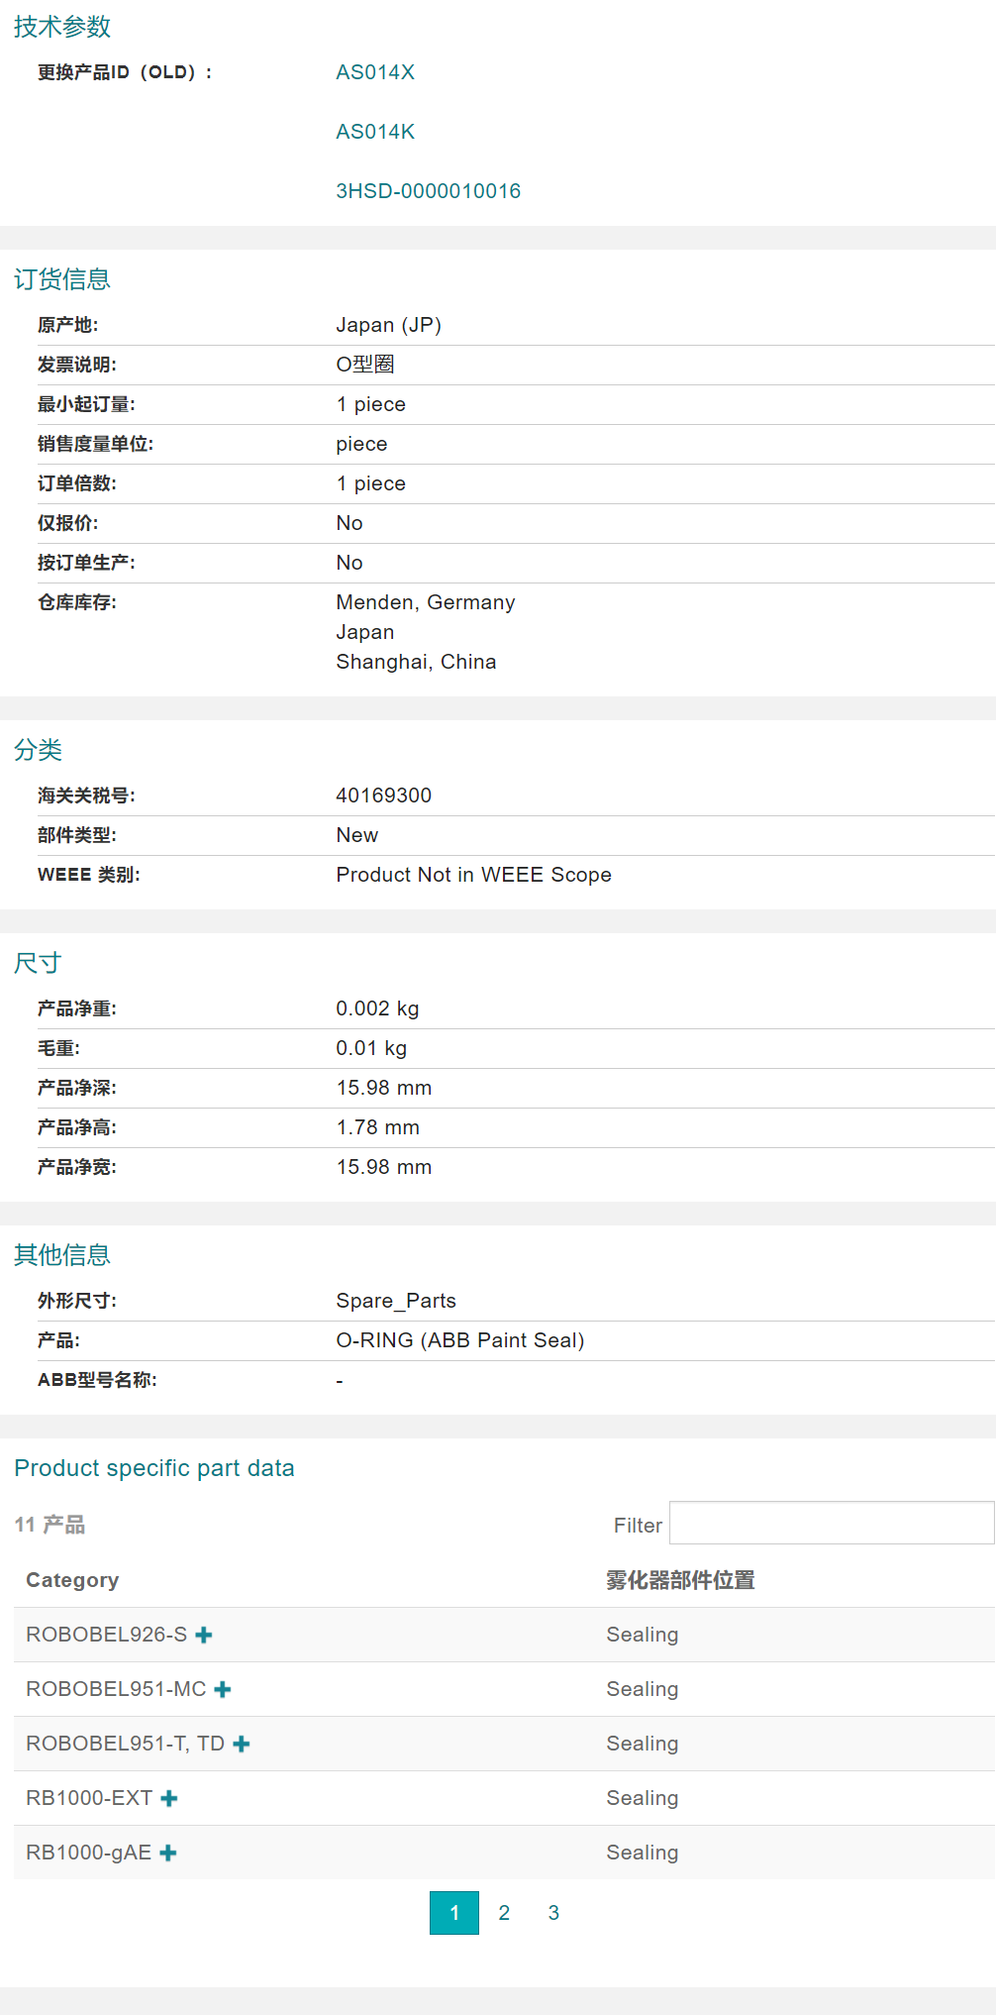The width and height of the screenshot is (996, 2015).
Task: Click the Category column header
Action: (x=72, y=1580)
